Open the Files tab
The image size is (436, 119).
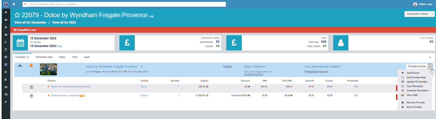(x=75, y=57)
